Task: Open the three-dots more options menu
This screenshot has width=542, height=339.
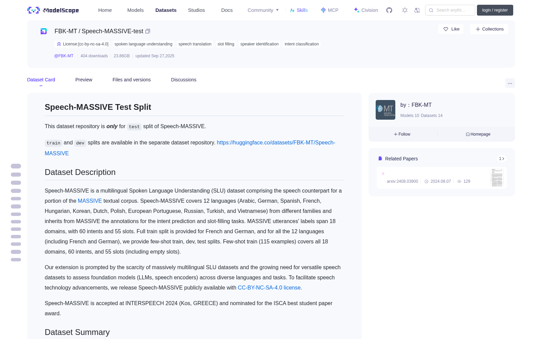Action: [510, 83]
